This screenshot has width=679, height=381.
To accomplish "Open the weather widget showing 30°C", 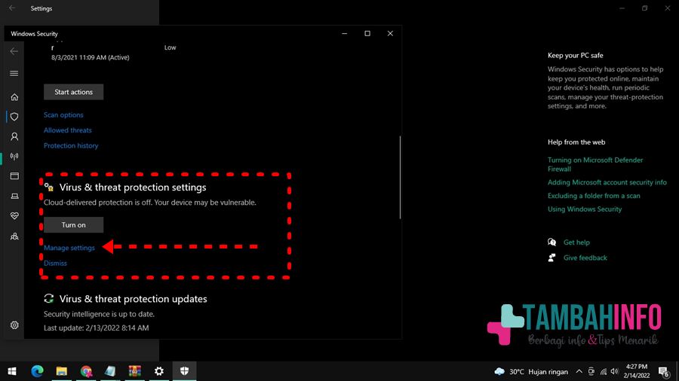I will click(x=531, y=371).
